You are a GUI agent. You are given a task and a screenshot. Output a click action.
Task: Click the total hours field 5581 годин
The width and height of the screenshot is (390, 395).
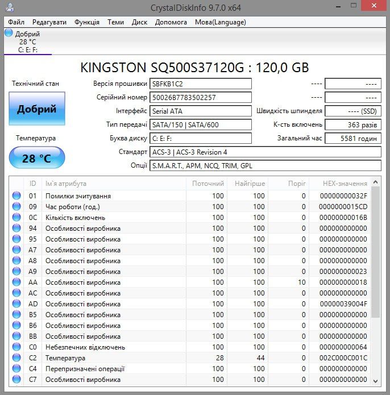click(353, 138)
